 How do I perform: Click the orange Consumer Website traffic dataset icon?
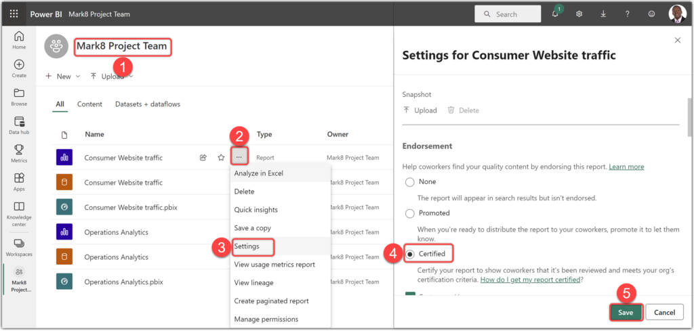click(64, 182)
